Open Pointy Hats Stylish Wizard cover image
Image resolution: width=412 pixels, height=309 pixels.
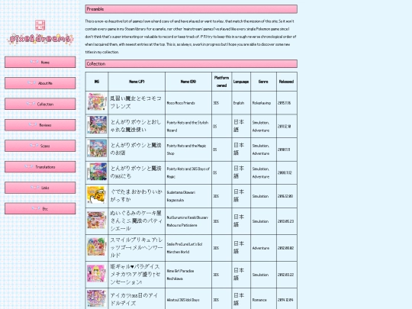tap(97, 125)
